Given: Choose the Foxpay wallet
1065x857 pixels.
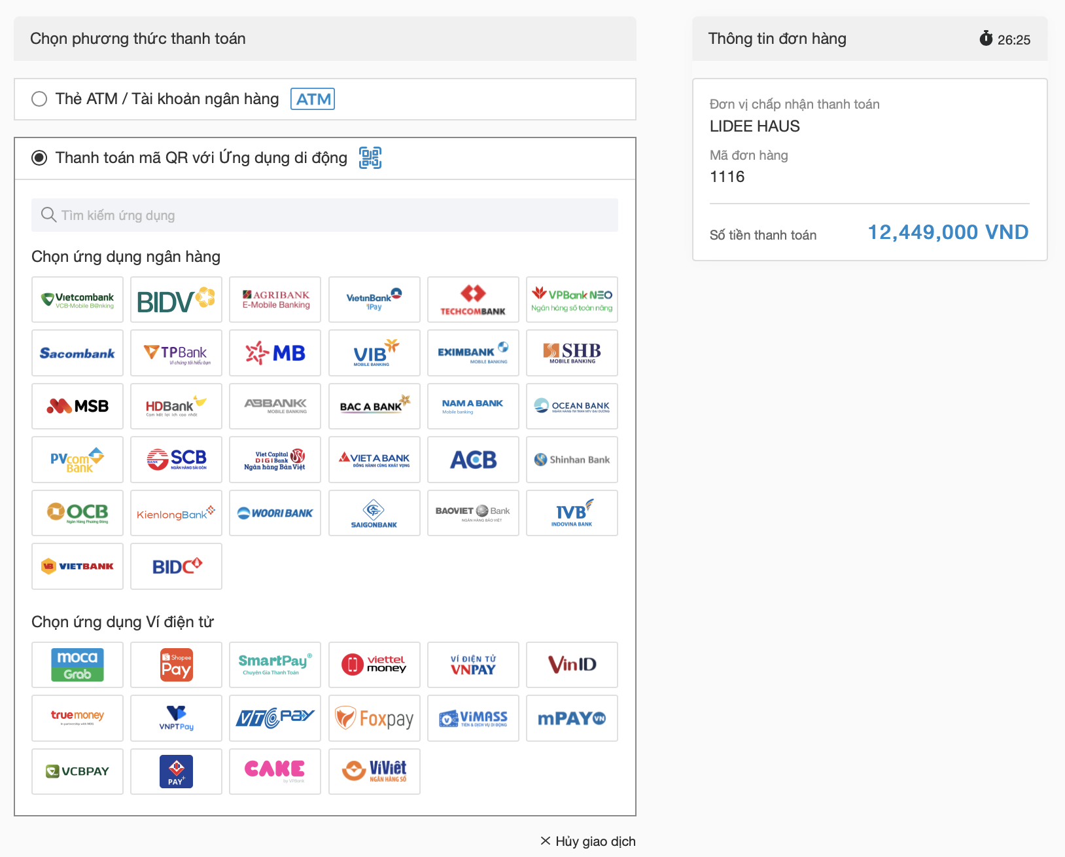Looking at the screenshot, I should point(374,718).
